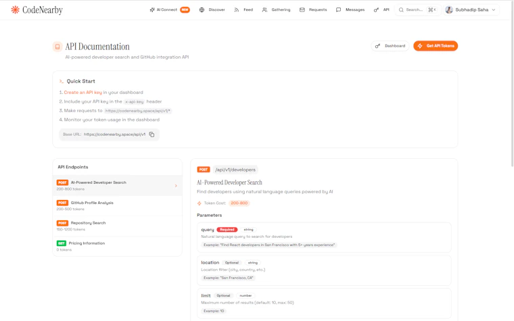This screenshot has width=514, height=321.
Task: Select the Repository Search endpoint
Action: (118, 226)
